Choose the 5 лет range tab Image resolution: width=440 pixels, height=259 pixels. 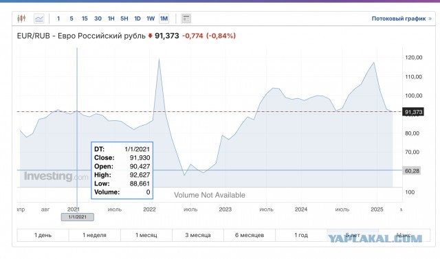pyautogui.click(x=353, y=235)
